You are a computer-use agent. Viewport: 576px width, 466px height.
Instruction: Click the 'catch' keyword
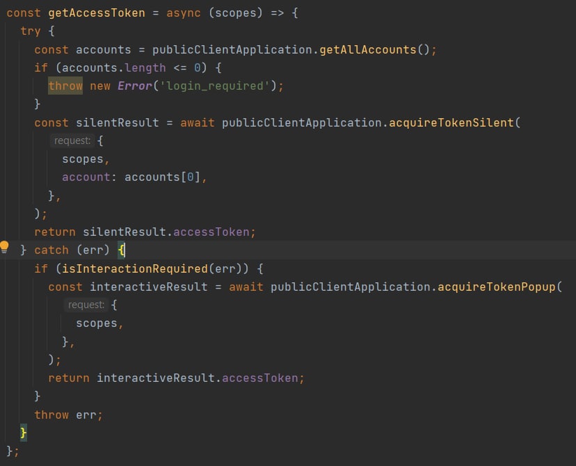[51, 250]
